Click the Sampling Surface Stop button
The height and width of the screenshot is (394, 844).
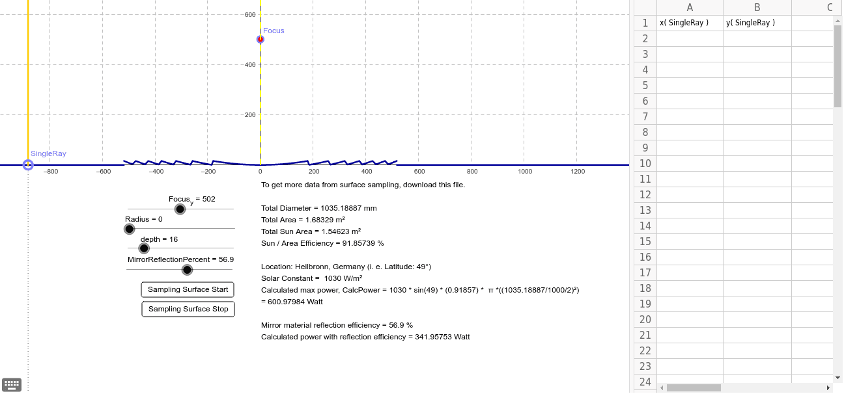point(188,309)
